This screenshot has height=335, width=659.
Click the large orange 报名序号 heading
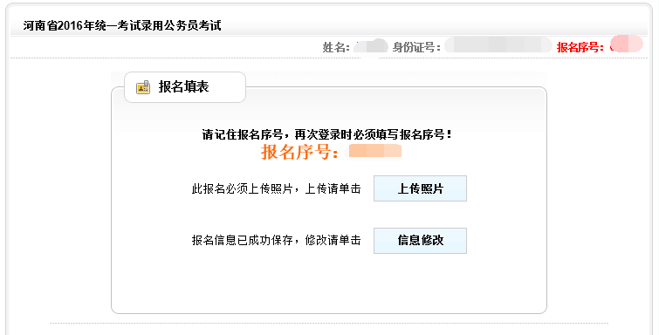coord(299,152)
